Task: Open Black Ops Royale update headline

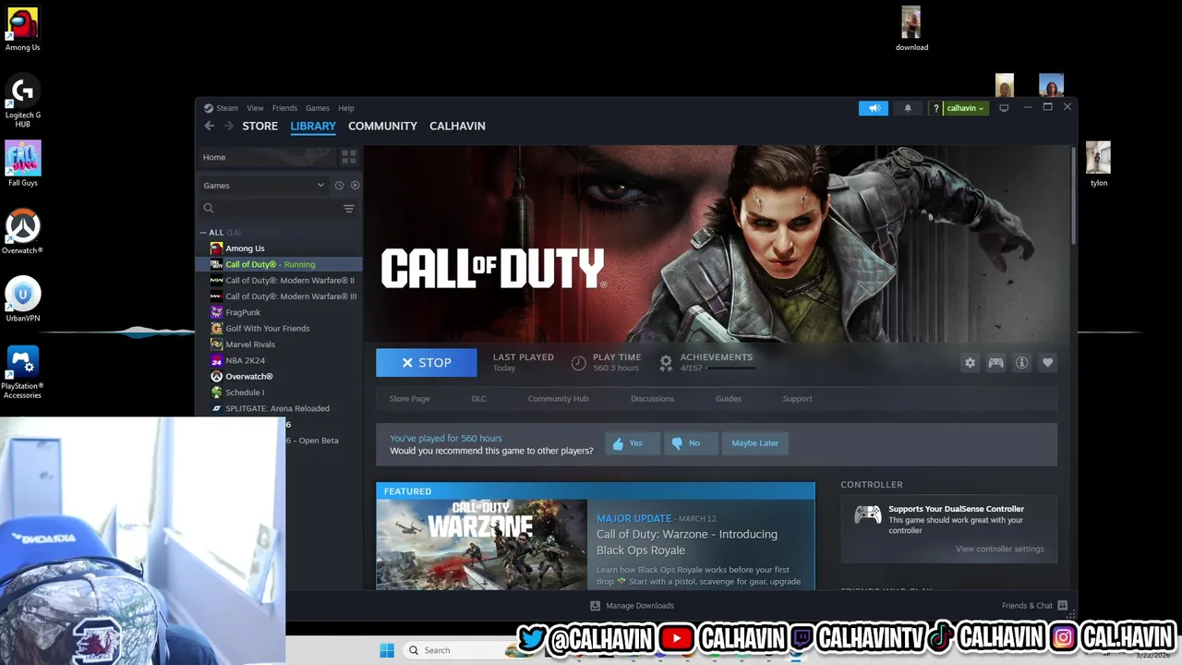Action: (687, 542)
